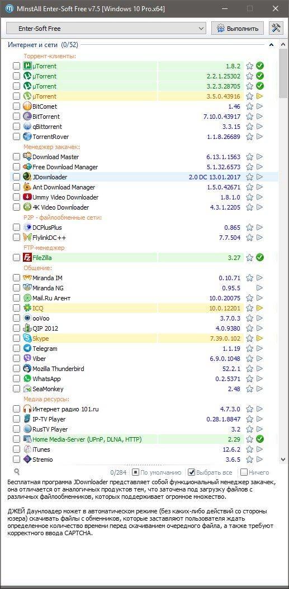Click the play arrow for Download Master

[x=259, y=157]
